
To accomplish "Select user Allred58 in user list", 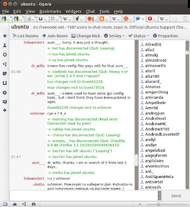I will pos(153,45).
